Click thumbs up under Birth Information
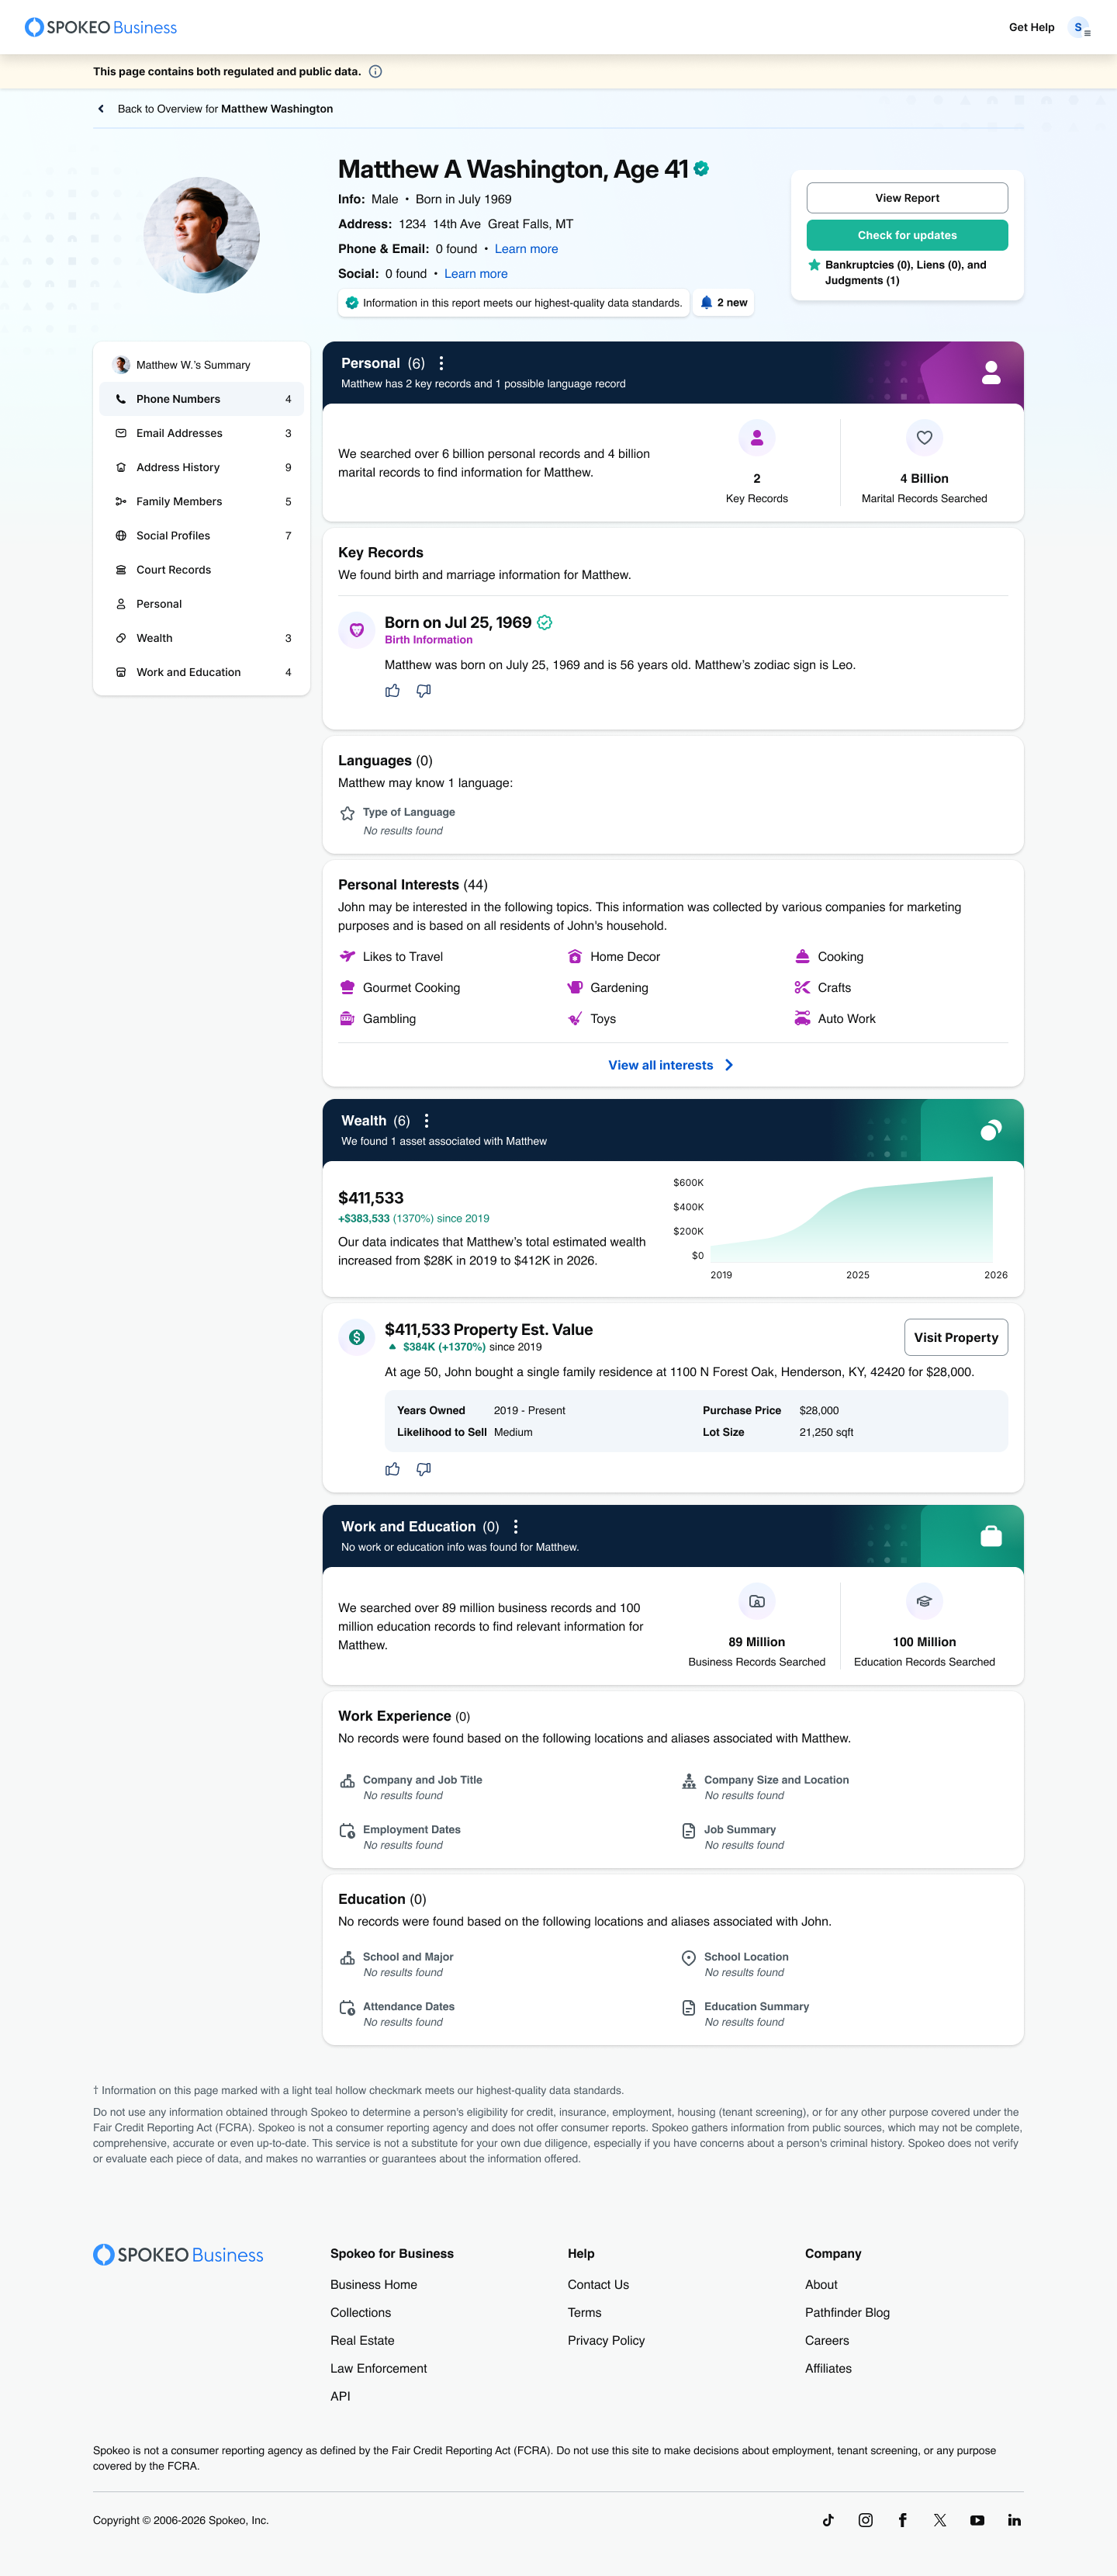The width and height of the screenshot is (1117, 2576). tap(393, 691)
